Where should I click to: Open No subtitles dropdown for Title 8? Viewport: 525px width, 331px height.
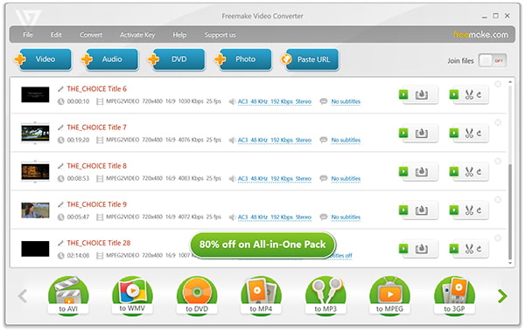346,179
